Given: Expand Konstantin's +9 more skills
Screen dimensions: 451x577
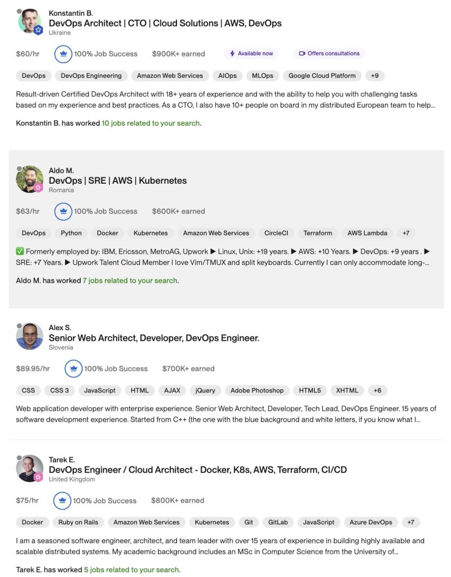Looking at the screenshot, I should click(375, 76).
